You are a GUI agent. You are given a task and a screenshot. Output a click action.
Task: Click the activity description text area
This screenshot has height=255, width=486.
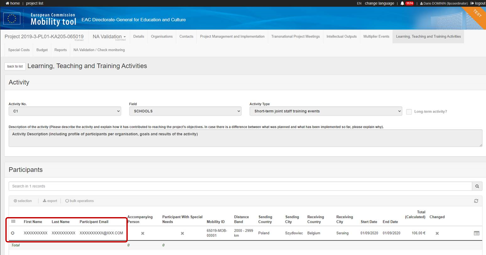point(245,138)
